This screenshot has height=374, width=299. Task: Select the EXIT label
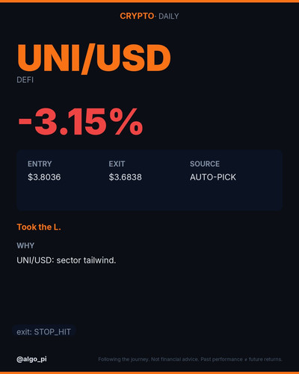pos(117,164)
